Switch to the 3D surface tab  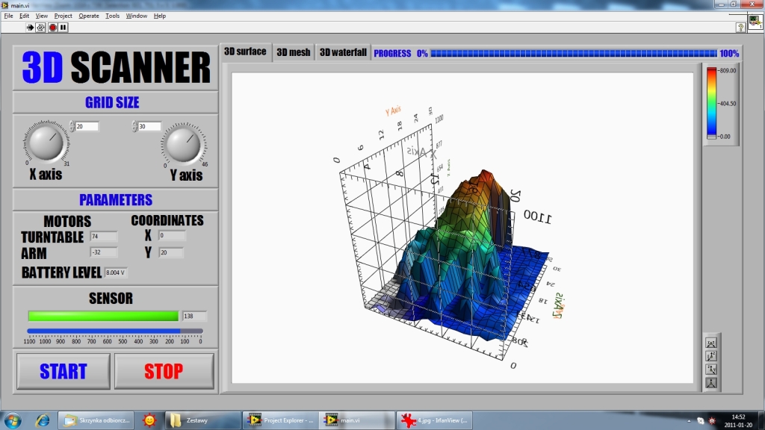(x=245, y=52)
